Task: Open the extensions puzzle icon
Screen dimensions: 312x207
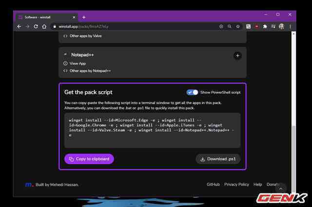Action: coord(265,26)
